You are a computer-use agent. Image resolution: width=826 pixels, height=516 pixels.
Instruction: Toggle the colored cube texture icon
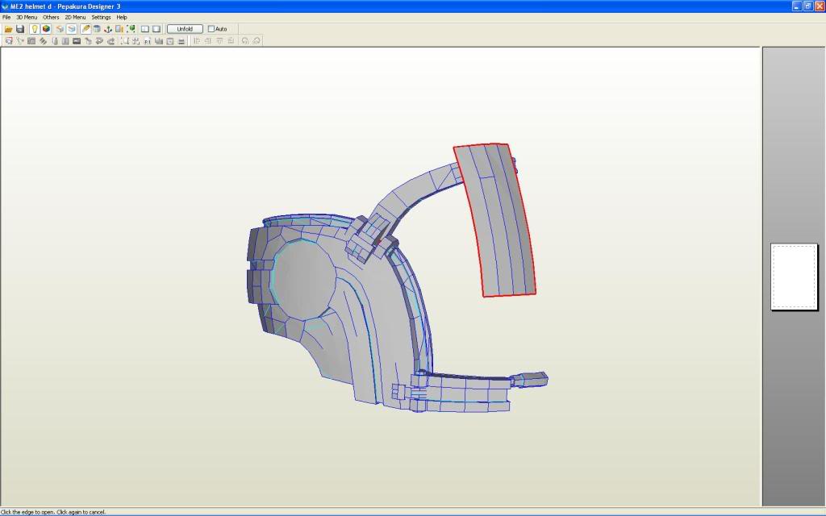(x=46, y=29)
